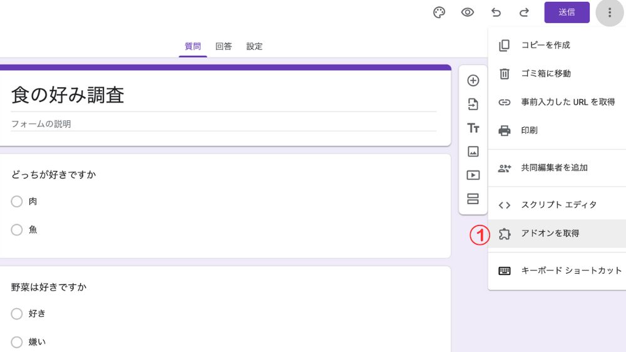The width and height of the screenshot is (626, 352).
Task: Select the 好き radio option
Action: click(x=17, y=314)
